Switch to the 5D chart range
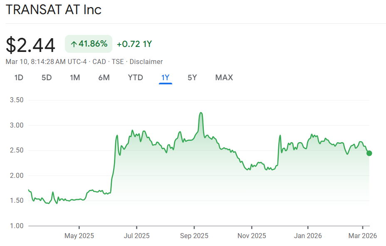Image resolution: width=386 pixels, height=246 pixels. [x=47, y=77]
